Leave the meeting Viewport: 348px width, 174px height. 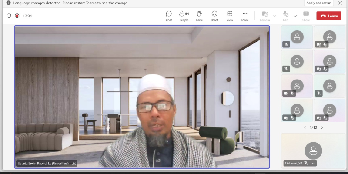coord(329,16)
